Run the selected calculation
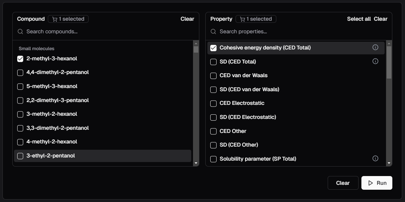Viewport: 405px width, 202px height. tap(377, 183)
